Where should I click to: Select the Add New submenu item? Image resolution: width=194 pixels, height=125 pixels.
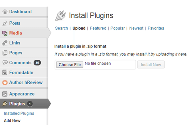[x=12, y=120]
